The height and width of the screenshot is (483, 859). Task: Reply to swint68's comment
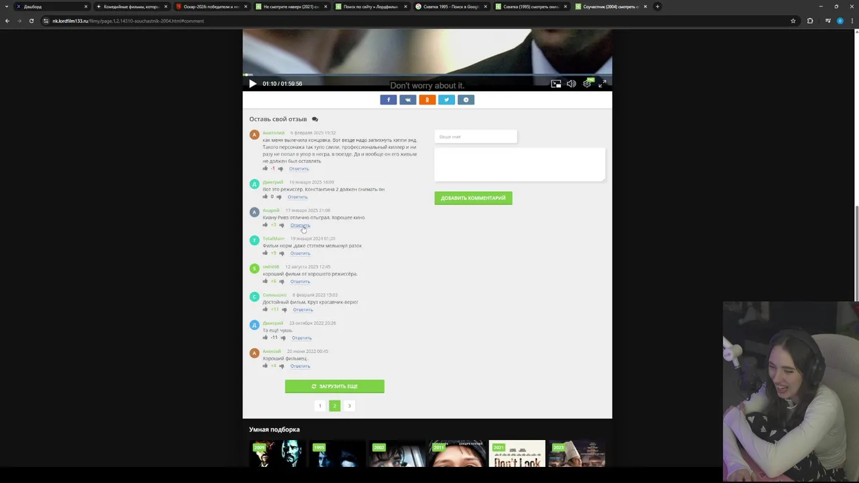coord(300,282)
